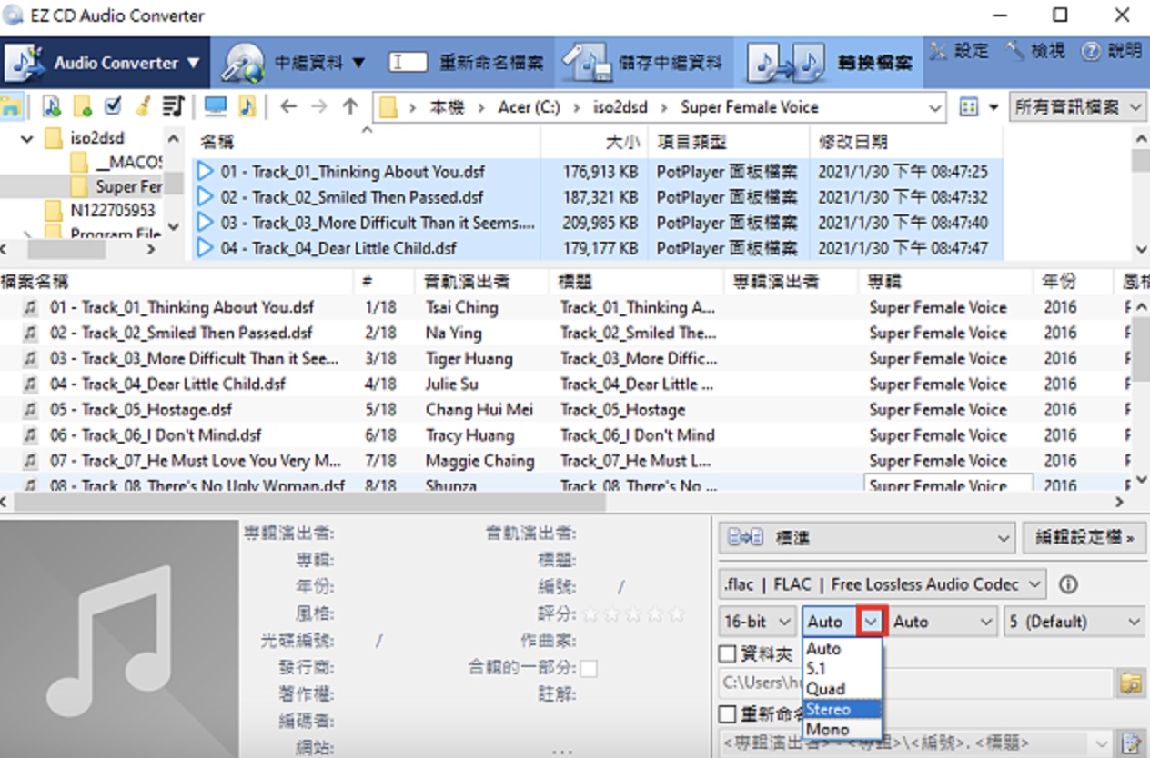Viewport: 1150px width, 758px height.
Task: Click the yellow music note folder toolbar icon
Action: click(247, 106)
